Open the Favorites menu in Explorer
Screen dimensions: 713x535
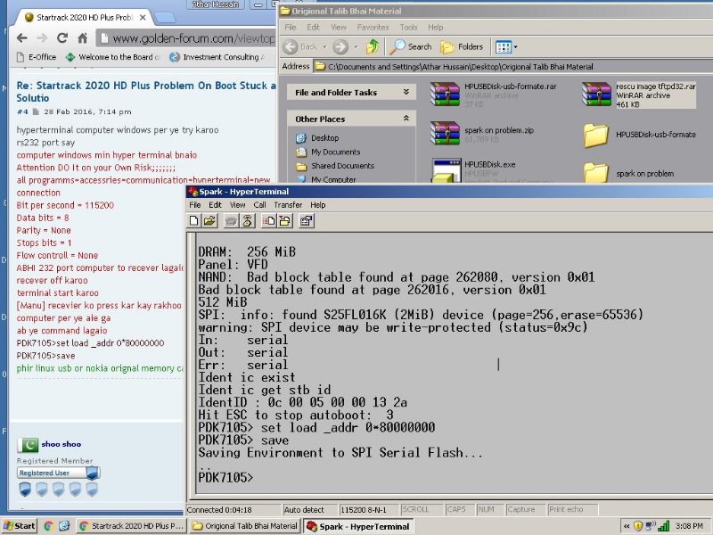coord(373,28)
